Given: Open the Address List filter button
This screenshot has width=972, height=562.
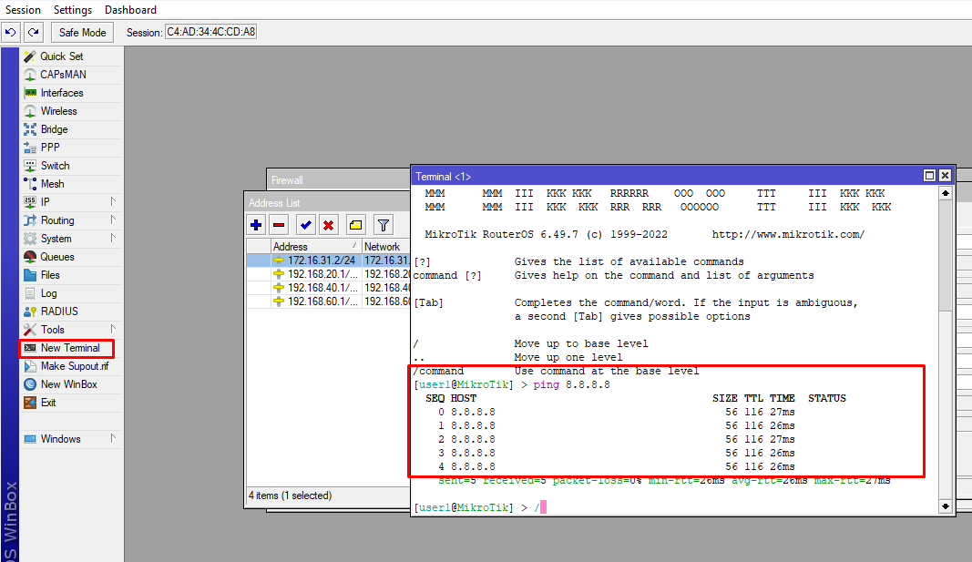Looking at the screenshot, I should click(x=384, y=225).
